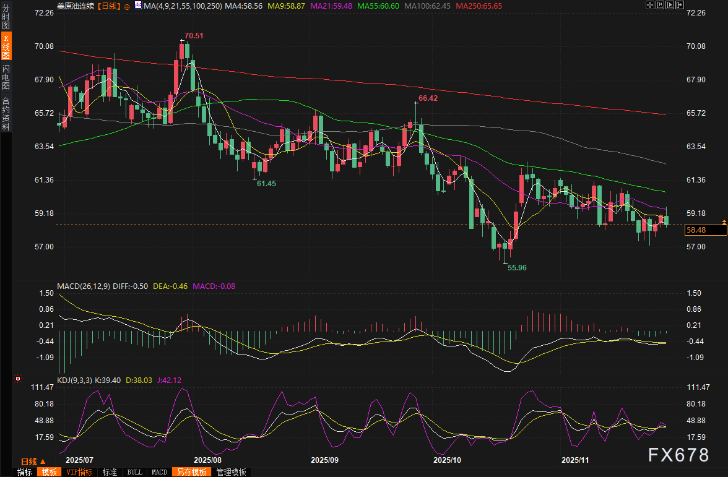This screenshot has height=477, width=728.
Task: Open the 指标 tab at bottom
Action: [x=25, y=472]
